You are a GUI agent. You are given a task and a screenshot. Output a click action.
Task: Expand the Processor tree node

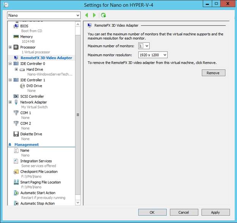(10, 47)
